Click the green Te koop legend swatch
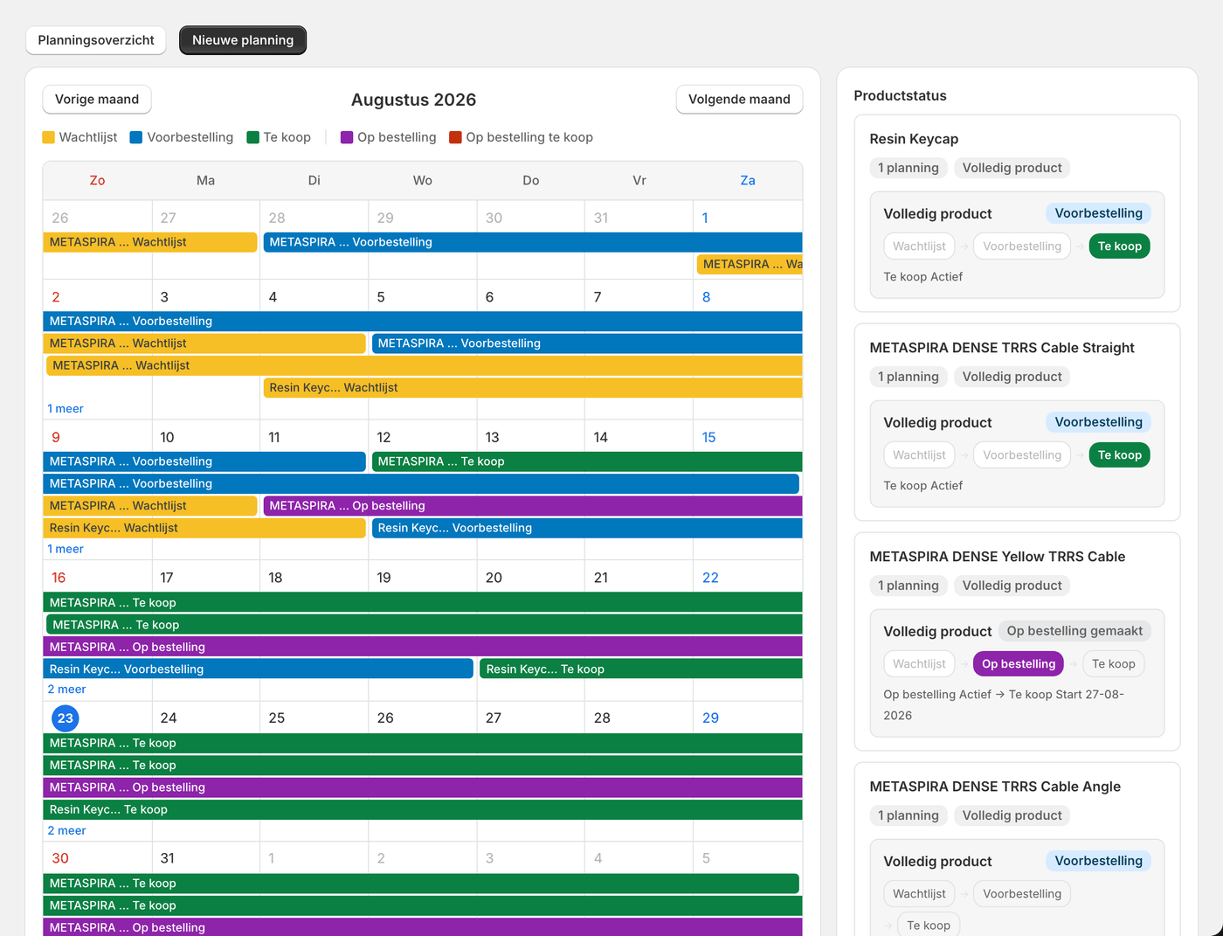Image resolution: width=1223 pixels, height=936 pixels. click(x=253, y=137)
